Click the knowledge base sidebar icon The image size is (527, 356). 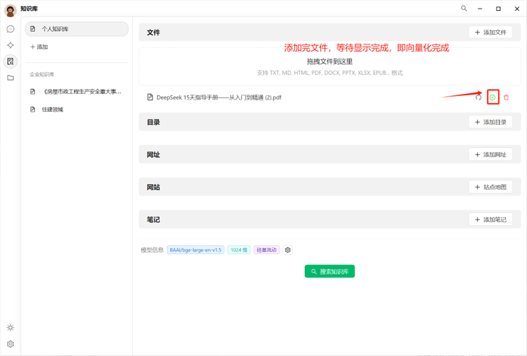coord(10,61)
